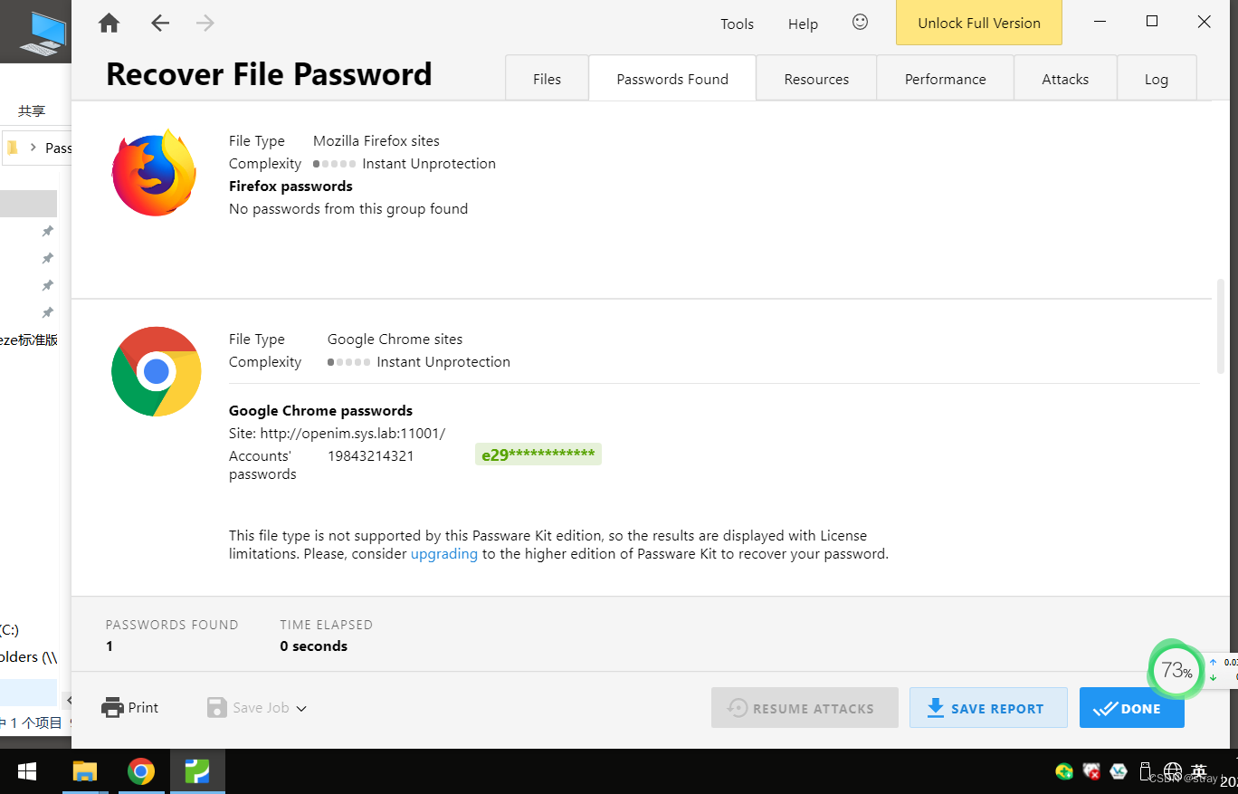Click No passwords from this group found
The height and width of the screenshot is (794, 1238).
point(348,208)
